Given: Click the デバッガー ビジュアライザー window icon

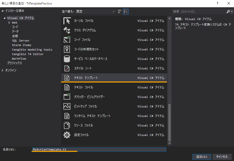Looking at the screenshot, I should coord(67,97).
